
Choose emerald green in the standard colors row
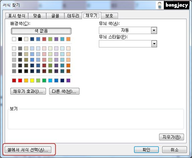tap(44, 81)
